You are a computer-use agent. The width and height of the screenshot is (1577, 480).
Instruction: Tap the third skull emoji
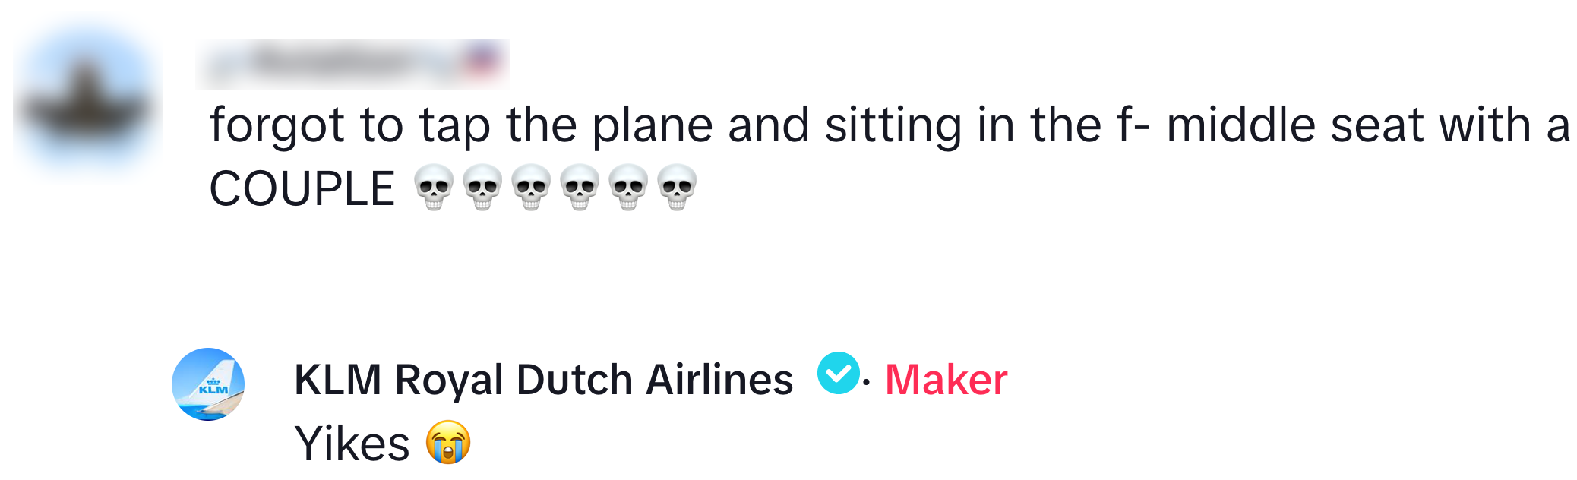coord(531,188)
